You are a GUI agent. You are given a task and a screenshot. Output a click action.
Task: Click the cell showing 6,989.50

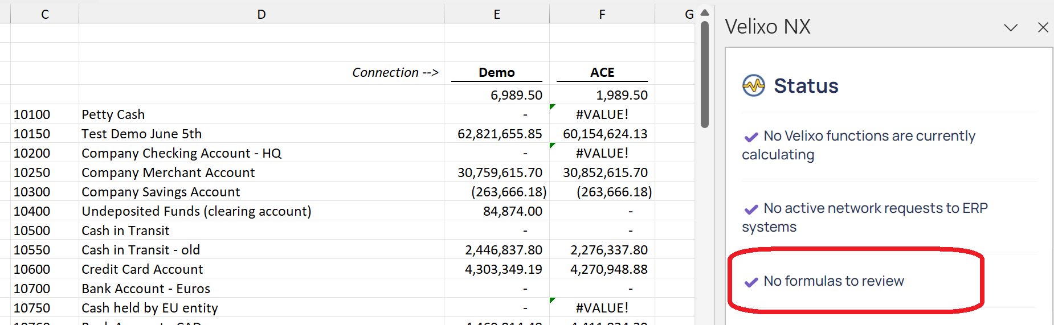[497, 94]
